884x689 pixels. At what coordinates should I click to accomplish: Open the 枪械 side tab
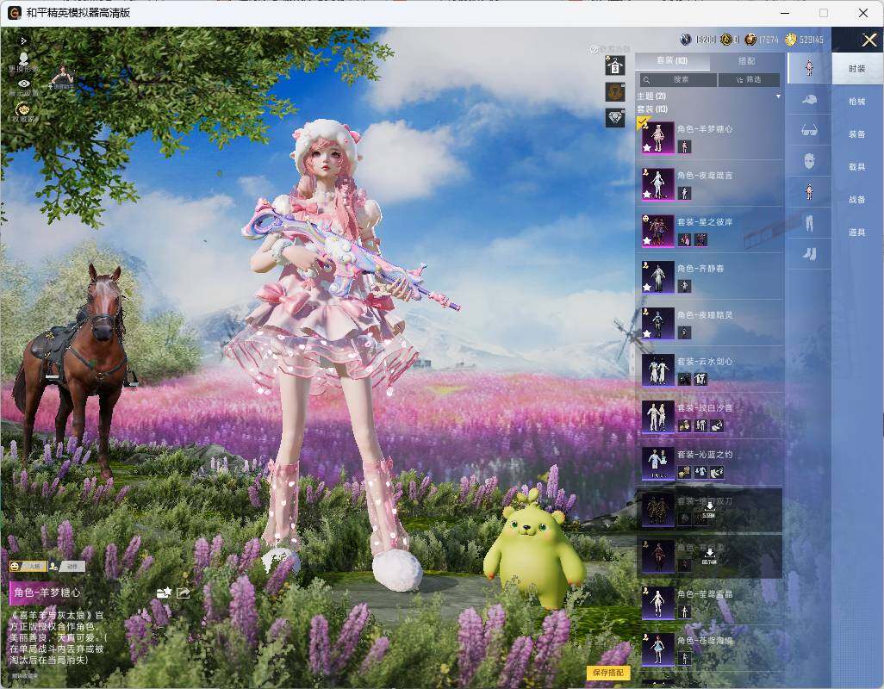click(857, 102)
